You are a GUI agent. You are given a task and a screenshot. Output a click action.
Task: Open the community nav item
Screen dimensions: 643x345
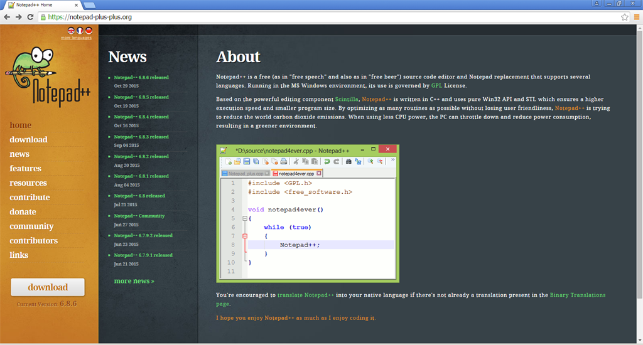(x=31, y=226)
